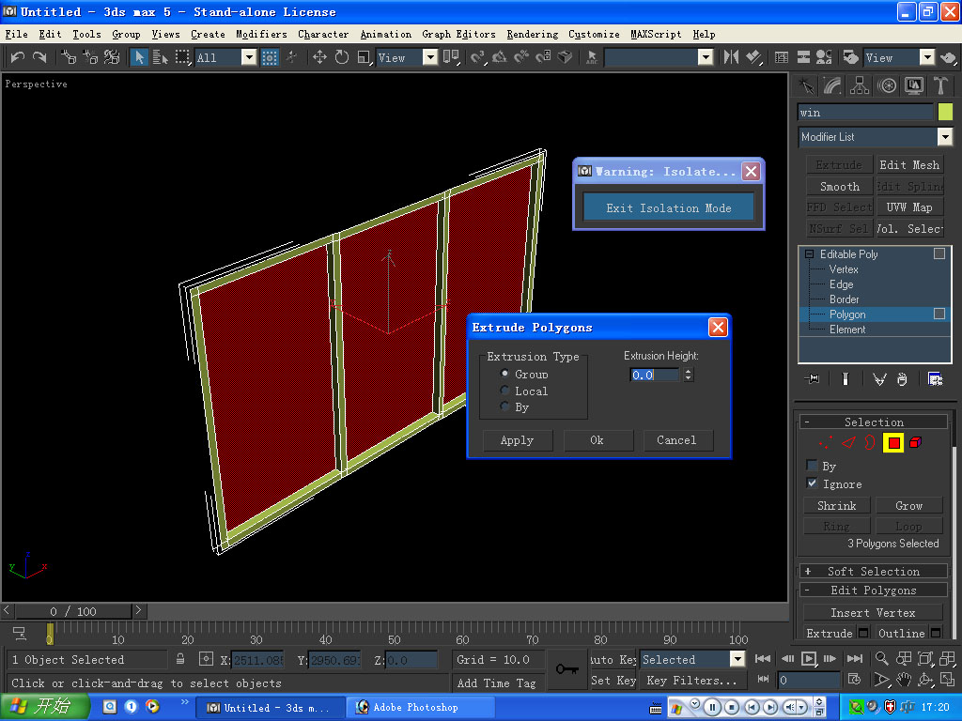Open the Rendering menu
This screenshot has width=962, height=721.
(532, 34)
